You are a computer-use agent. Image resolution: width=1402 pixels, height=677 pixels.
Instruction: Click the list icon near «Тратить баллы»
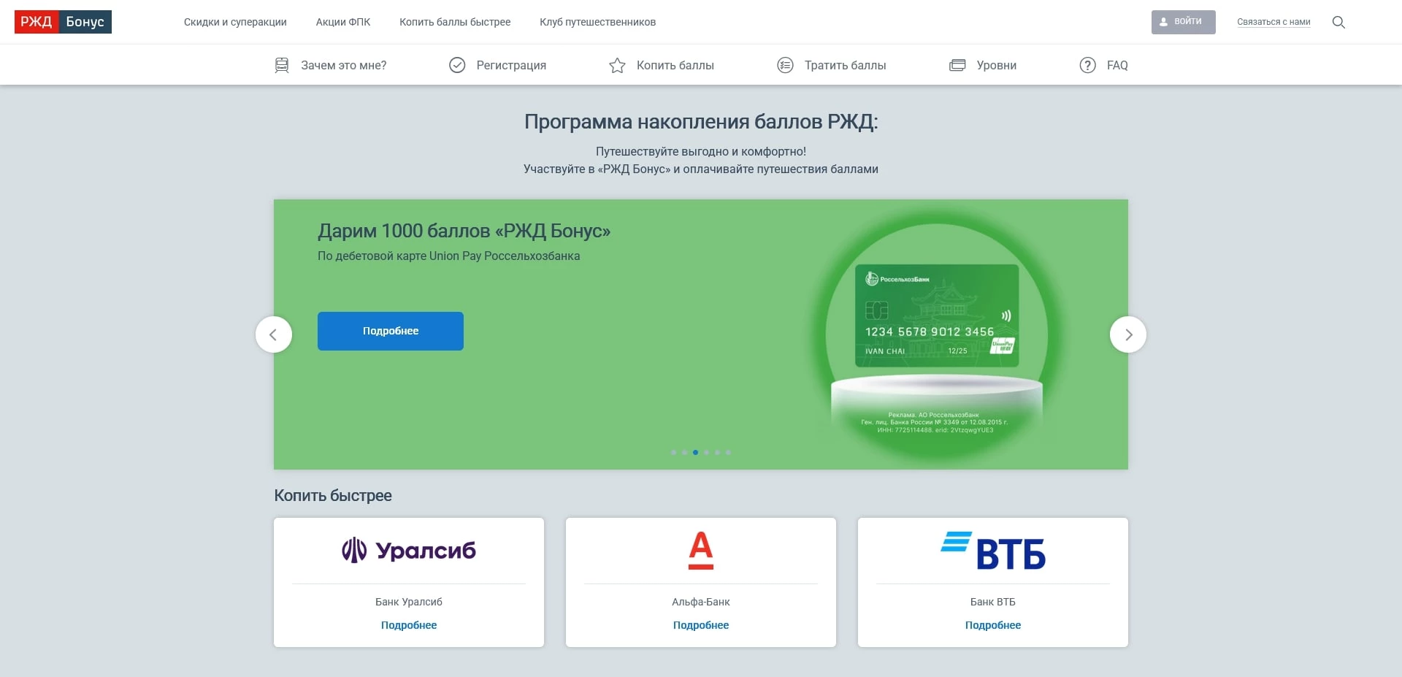pos(785,65)
